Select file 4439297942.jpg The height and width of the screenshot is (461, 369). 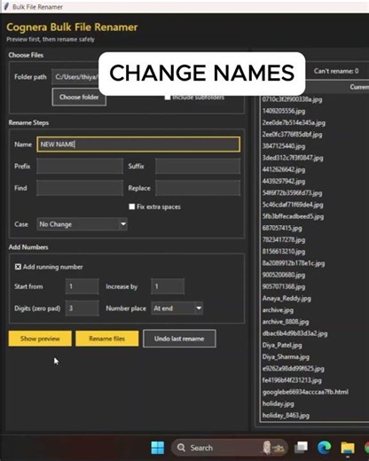pos(284,181)
